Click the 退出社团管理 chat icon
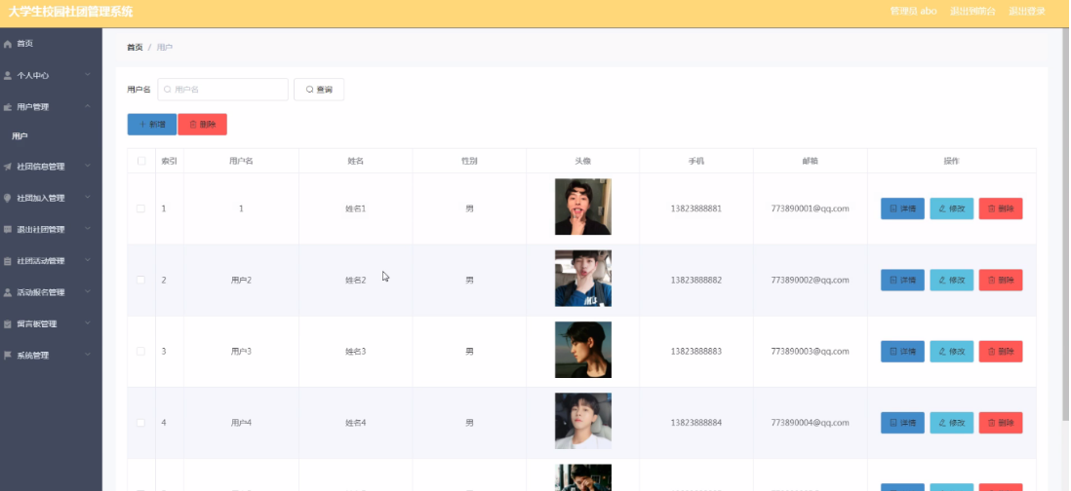1071x491 pixels. click(8, 229)
